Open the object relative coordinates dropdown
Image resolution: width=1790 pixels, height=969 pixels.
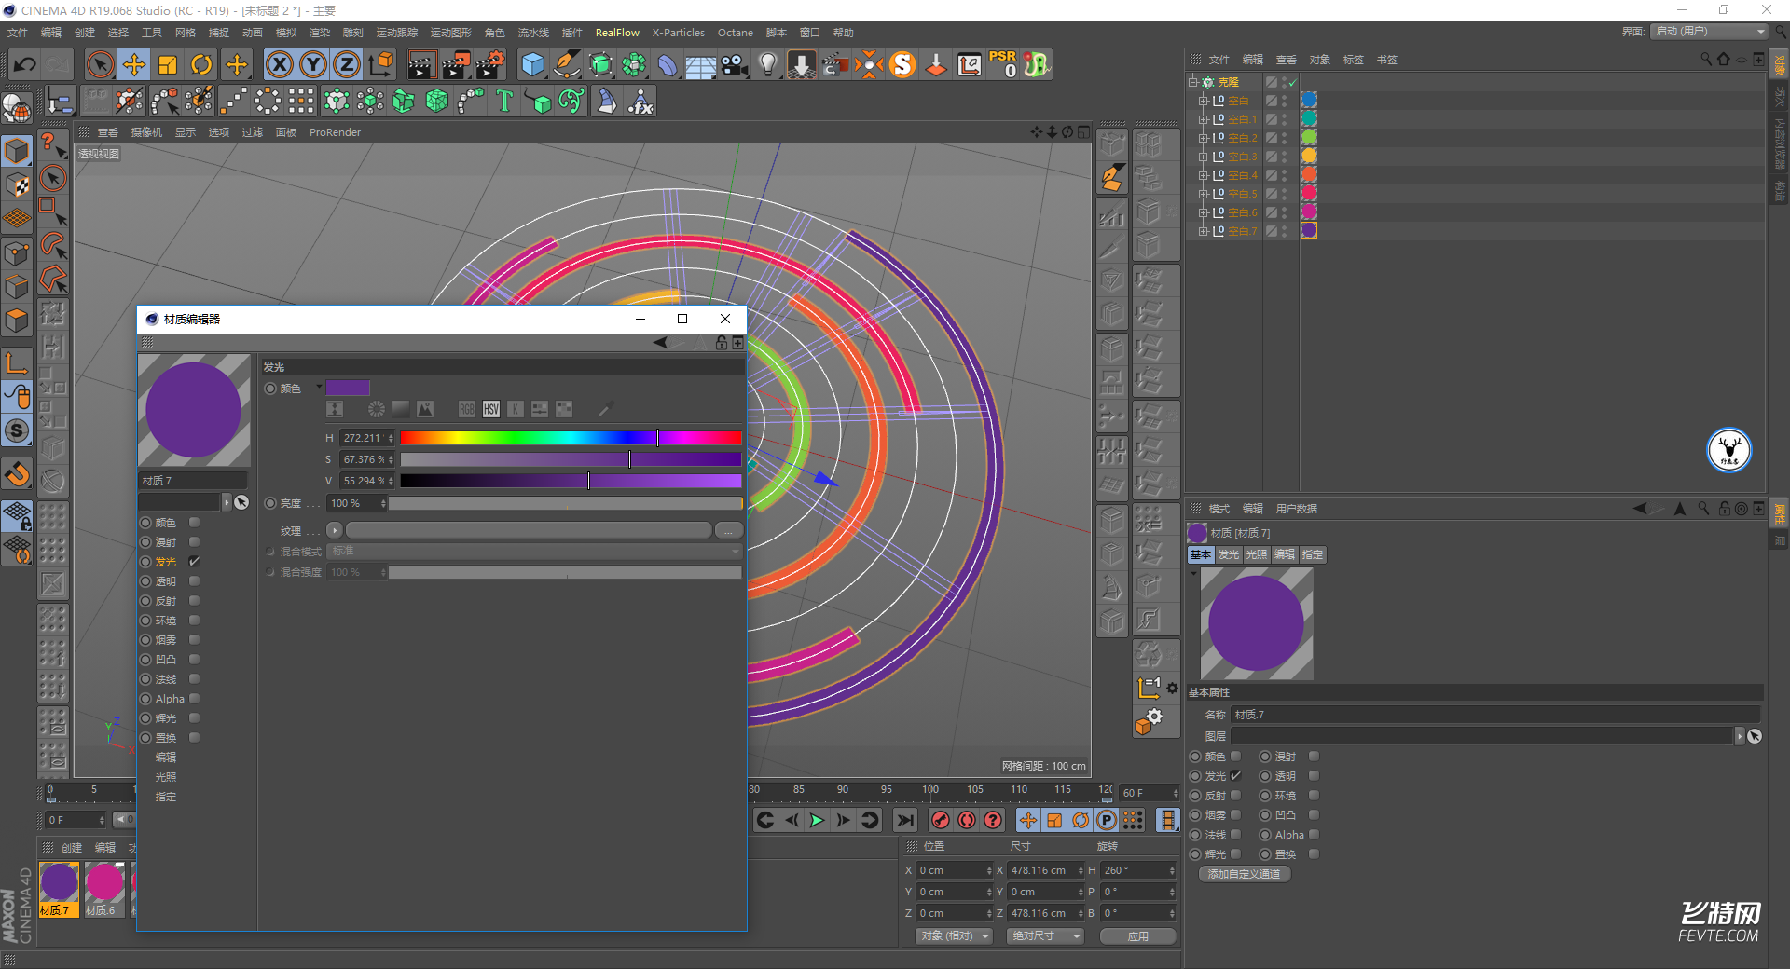tap(953, 936)
